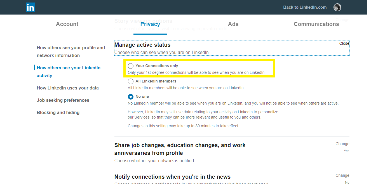Switch to the Communications tab

316,24
